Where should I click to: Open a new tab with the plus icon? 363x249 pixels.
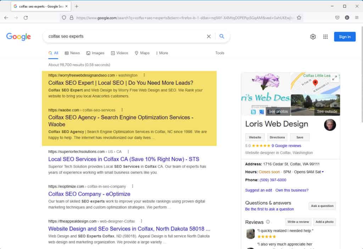[77, 6]
